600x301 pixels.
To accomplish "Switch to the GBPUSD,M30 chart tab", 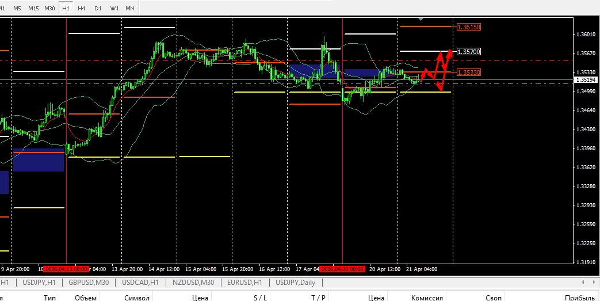I will point(89,283).
